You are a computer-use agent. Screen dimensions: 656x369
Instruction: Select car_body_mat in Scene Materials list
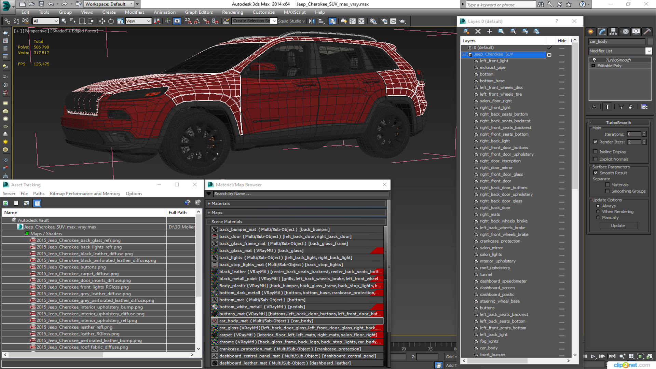[297, 321]
